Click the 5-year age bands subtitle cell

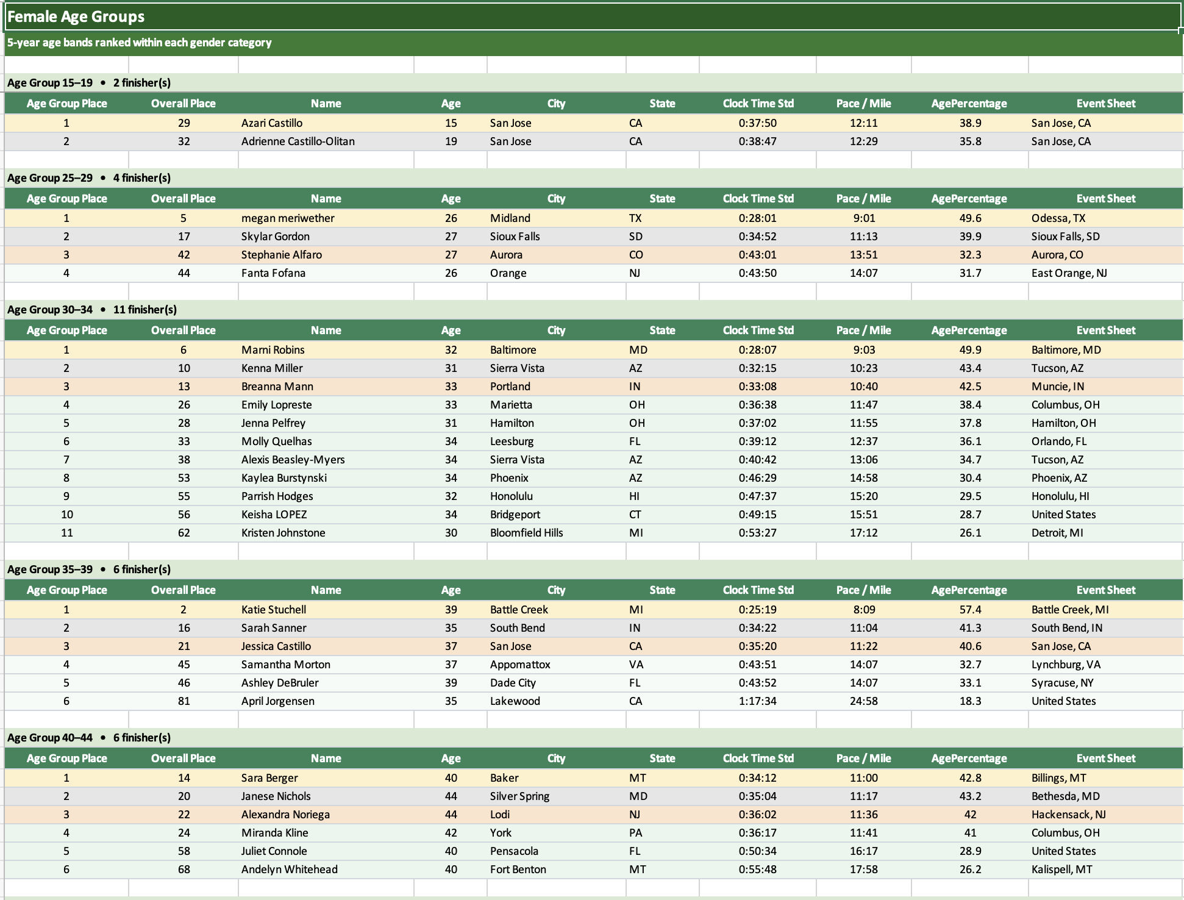tap(139, 43)
